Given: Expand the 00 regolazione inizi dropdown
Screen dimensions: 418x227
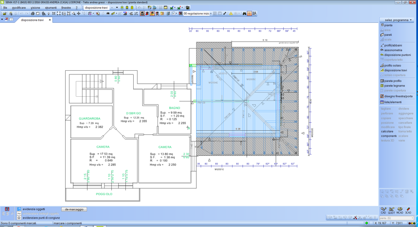Looking at the screenshot, I should [x=211, y=13].
